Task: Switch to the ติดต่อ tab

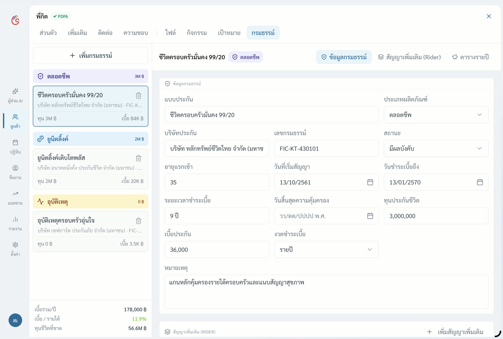Action: (x=105, y=33)
